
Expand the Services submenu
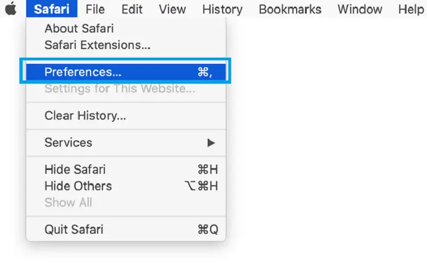pos(126,142)
